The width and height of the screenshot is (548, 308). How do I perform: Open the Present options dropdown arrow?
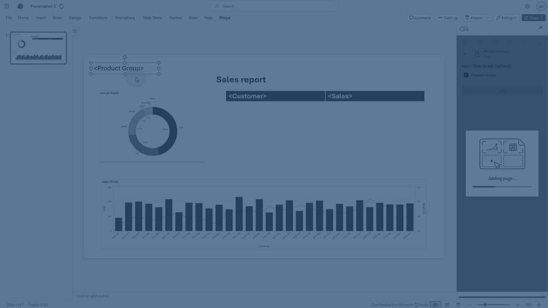(x=487, y=18)
